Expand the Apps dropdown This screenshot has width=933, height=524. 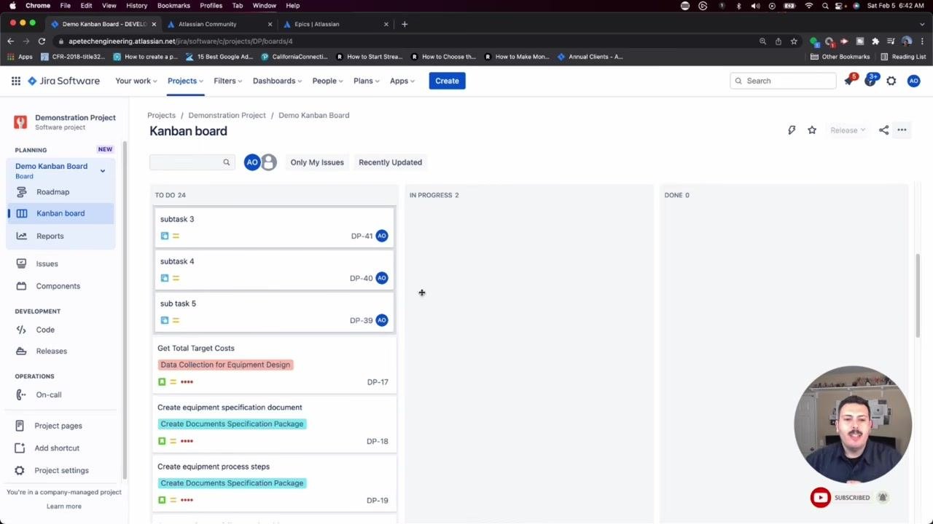coord(402,81)
